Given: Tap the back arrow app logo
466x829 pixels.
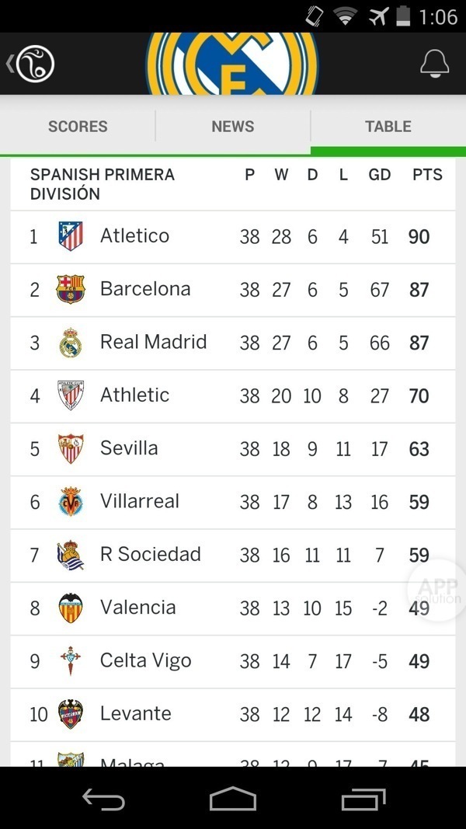Looking at the screenshot, I should [x=31, y=64].
